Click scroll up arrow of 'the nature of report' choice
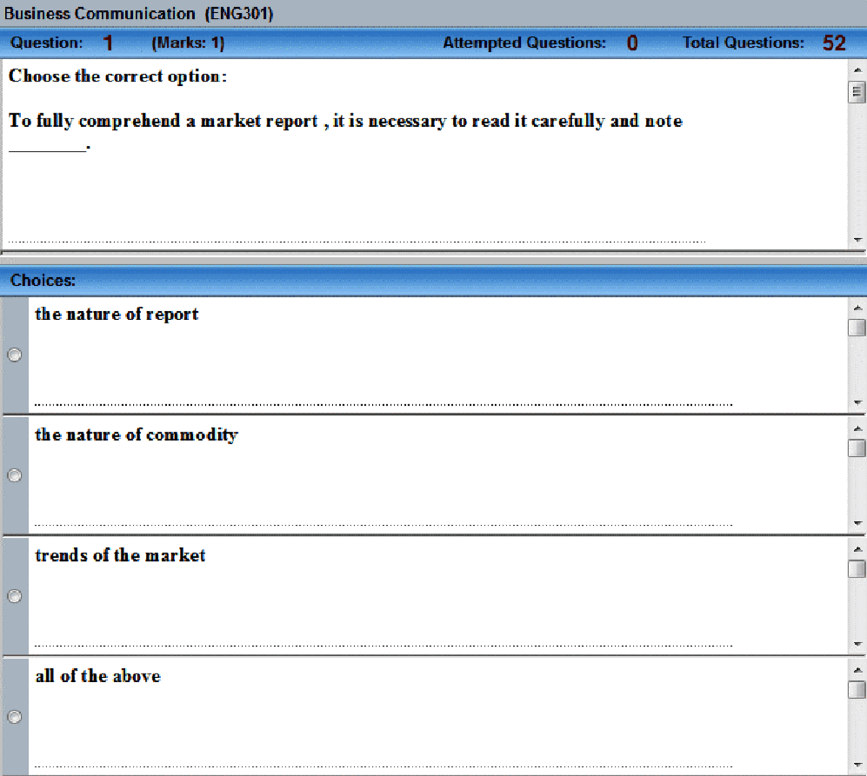Image resolution: width=867 pixels, height=776 pixels. coord(858,308)
